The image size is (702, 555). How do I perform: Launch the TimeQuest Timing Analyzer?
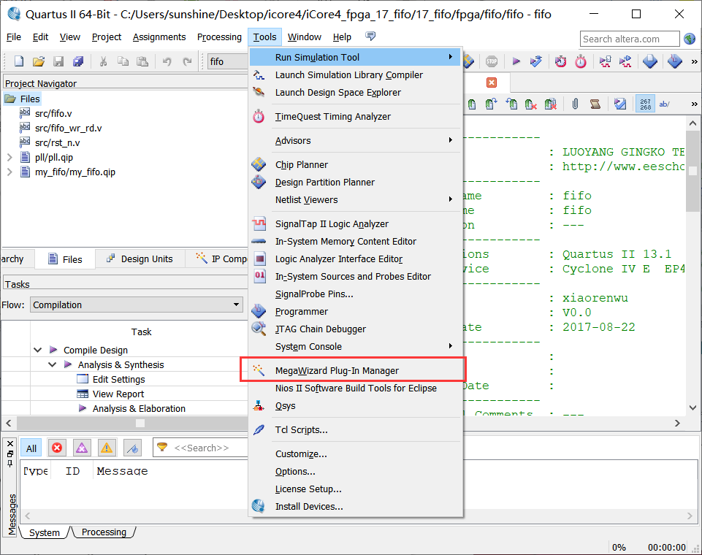click(x=332, y=117)
